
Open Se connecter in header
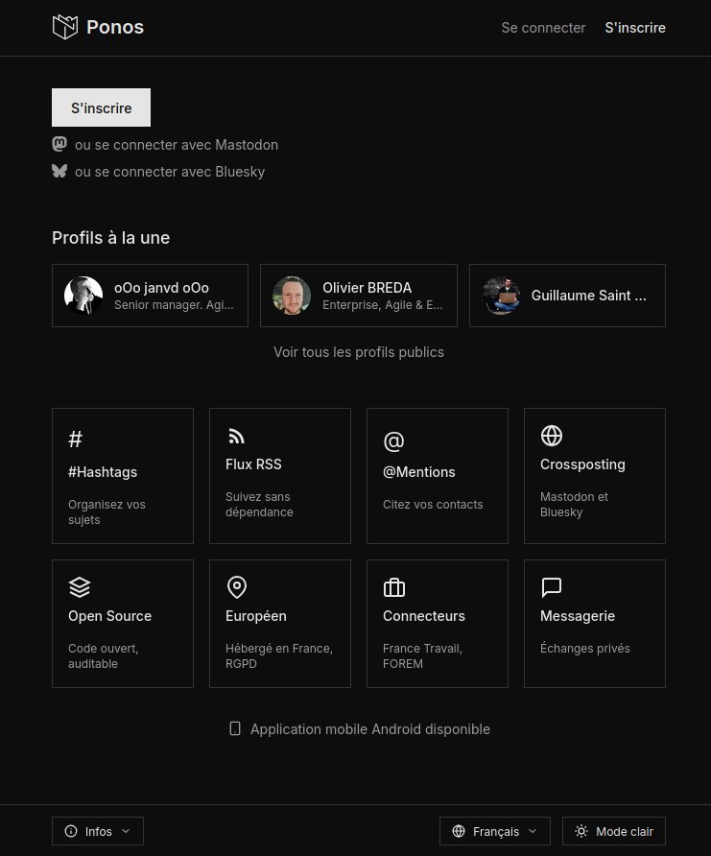click(543, 28)
